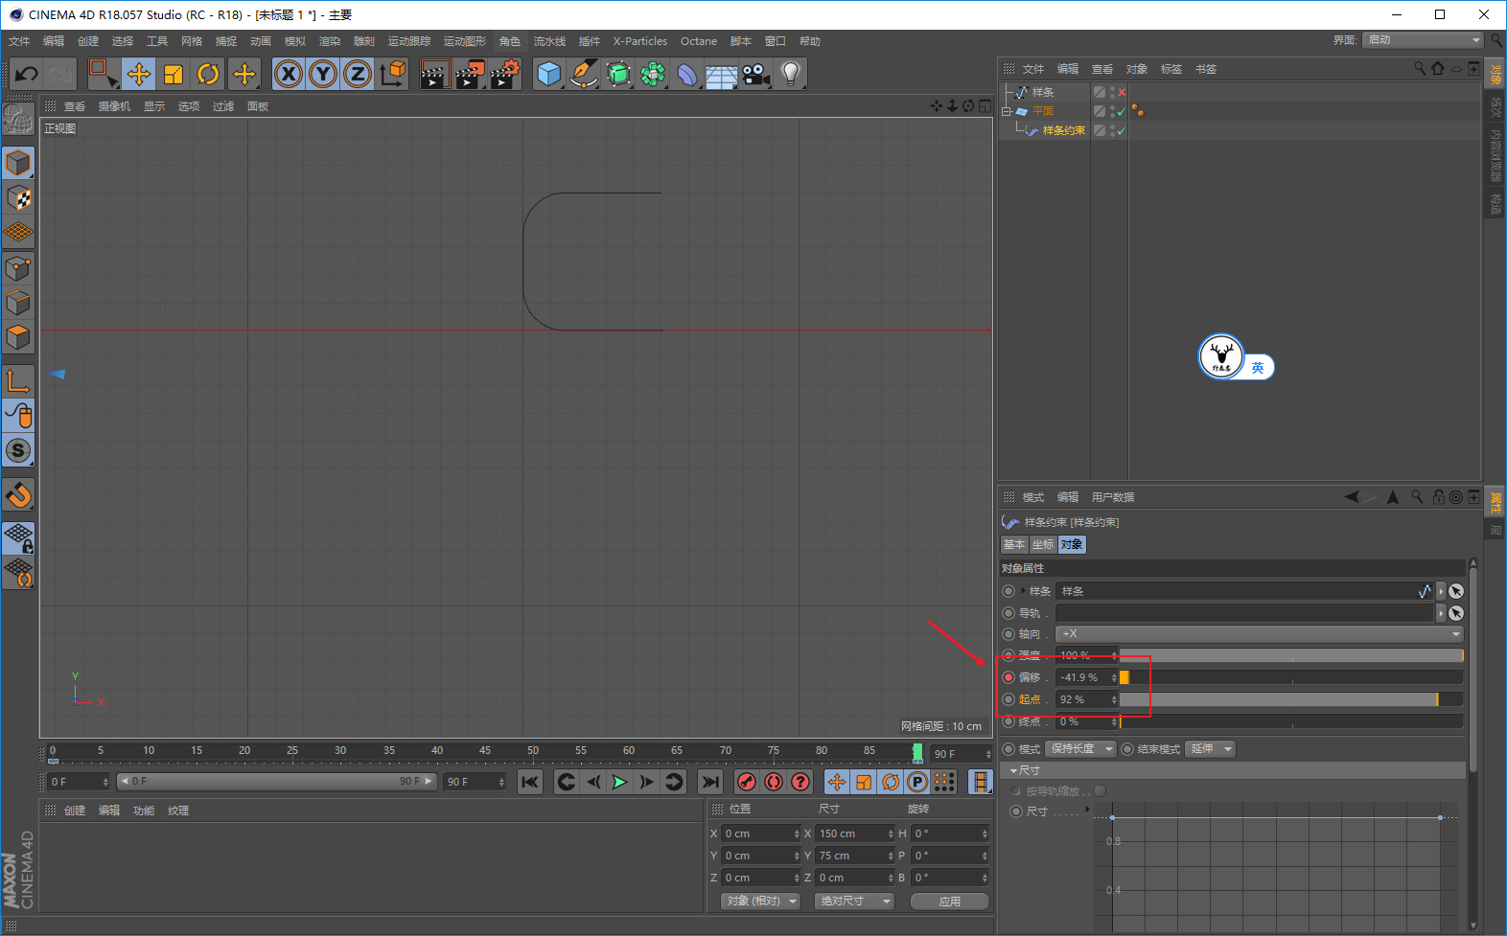Open the 结束模式 延伸 dropdown

coord(1211,748)
